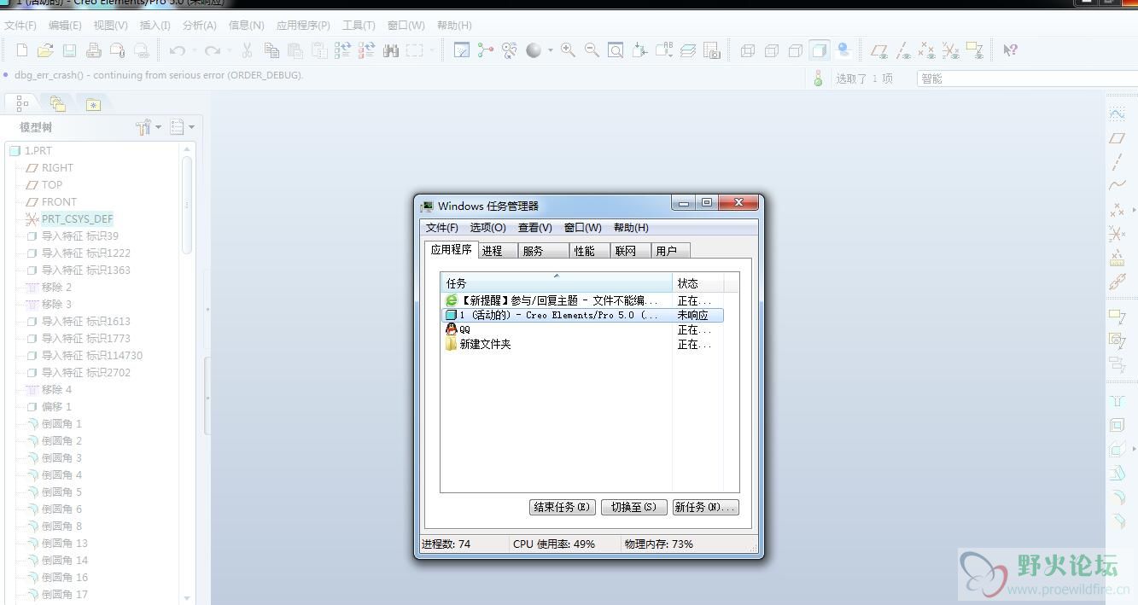Click the Cut scissors icon
Image resolution: width=1138 pixels, height=605 pixels.
(248, 50)
